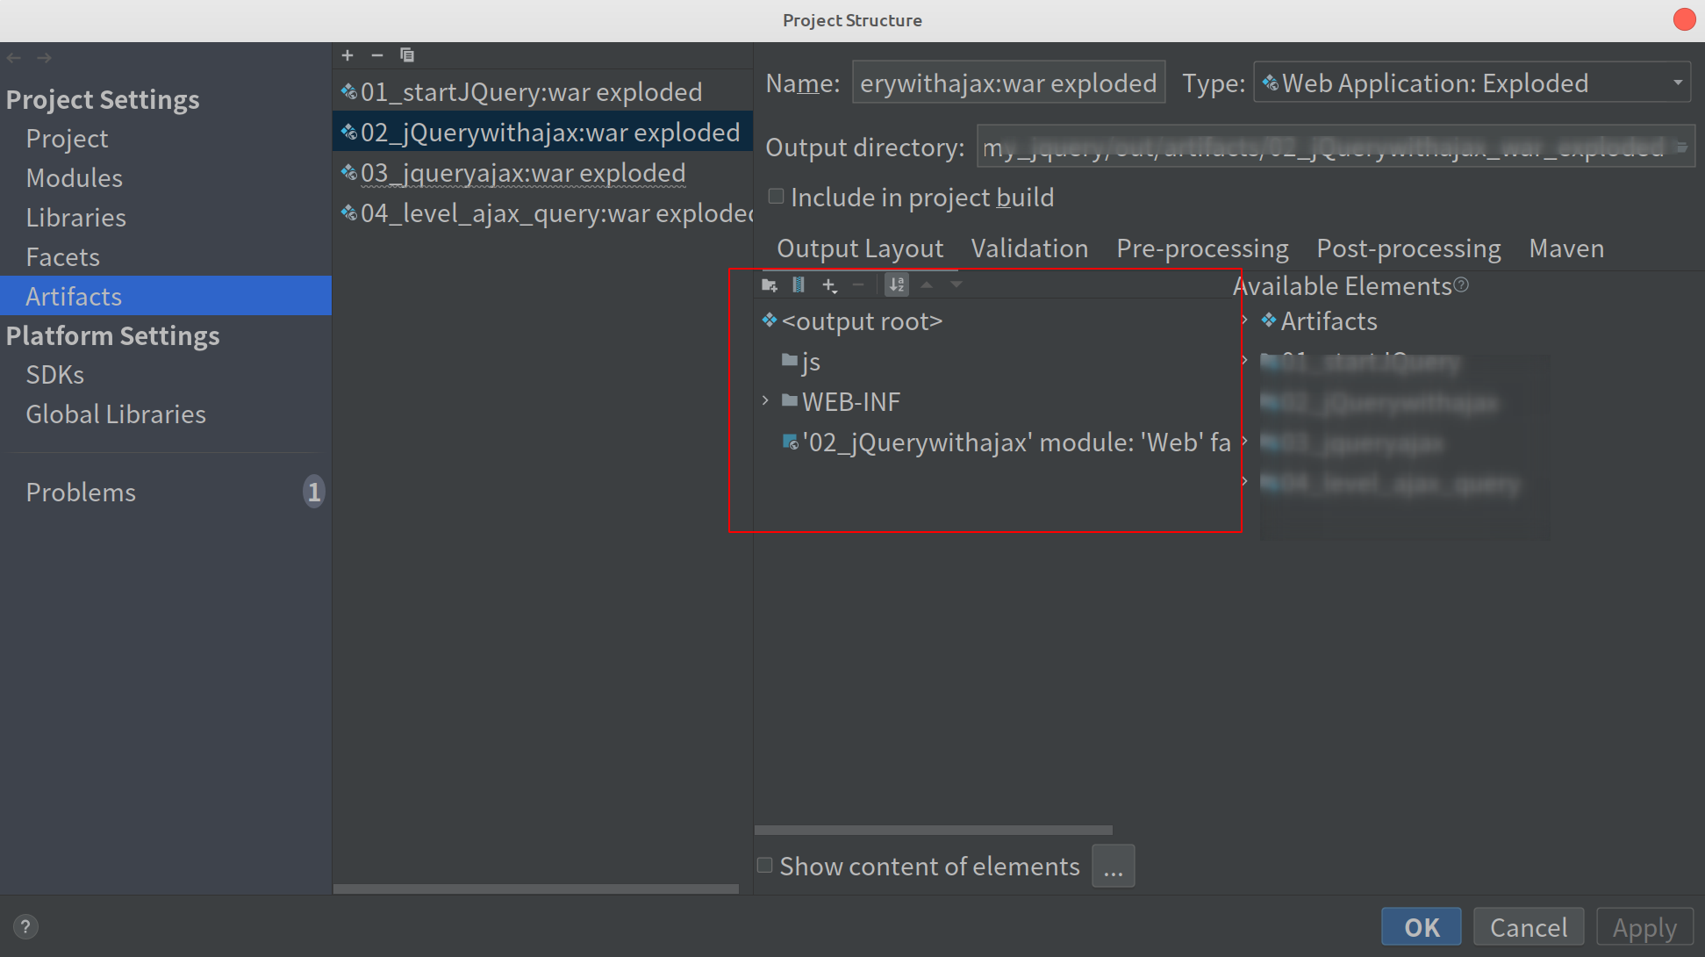Image resolution: width=1705 pixels, height=957 pixels.
Task: Click the remove artifact minus icon
Action: pos(377,55)
